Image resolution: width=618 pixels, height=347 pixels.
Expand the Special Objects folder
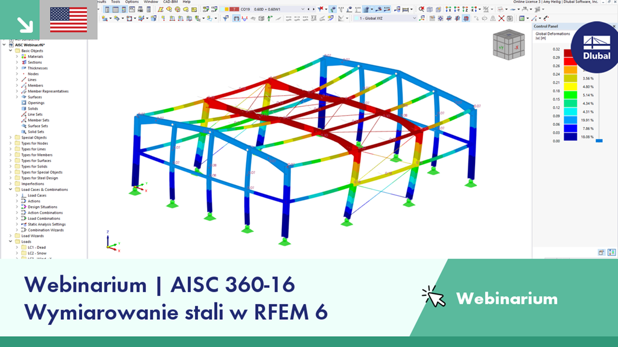11,138
